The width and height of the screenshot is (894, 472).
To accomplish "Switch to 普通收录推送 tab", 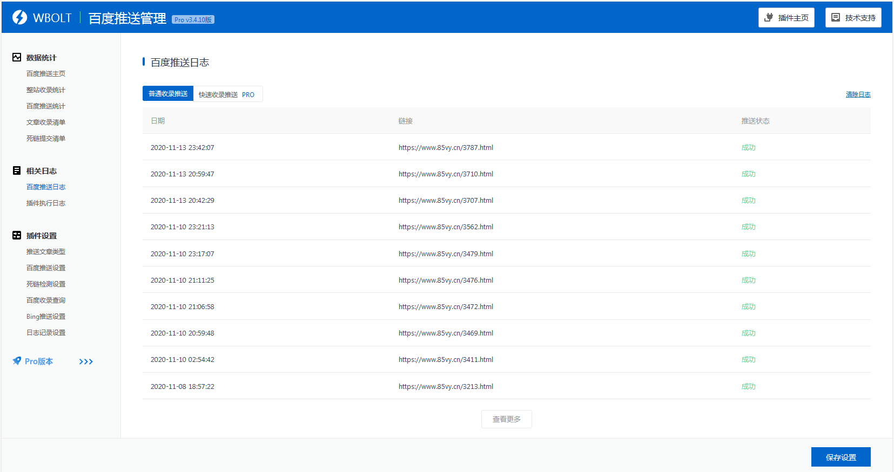I will (x=168, y=94).
